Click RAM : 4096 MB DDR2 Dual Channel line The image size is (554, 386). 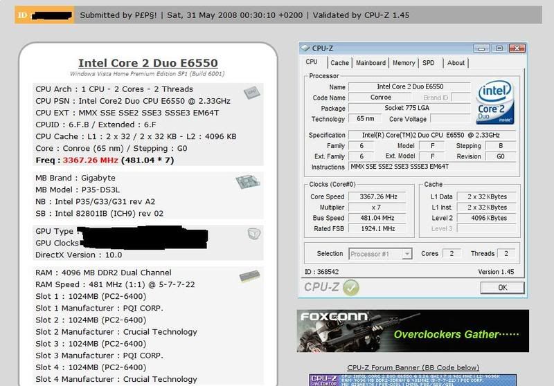[103, 273]
